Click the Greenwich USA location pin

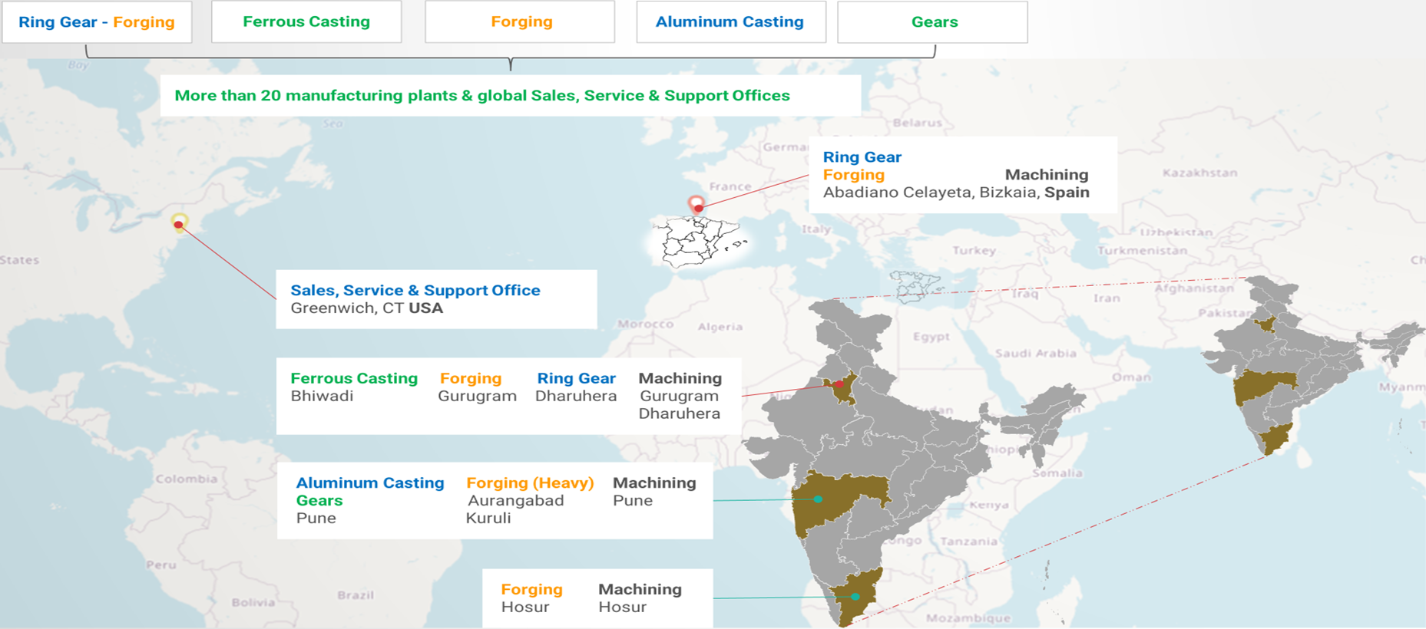179,223
